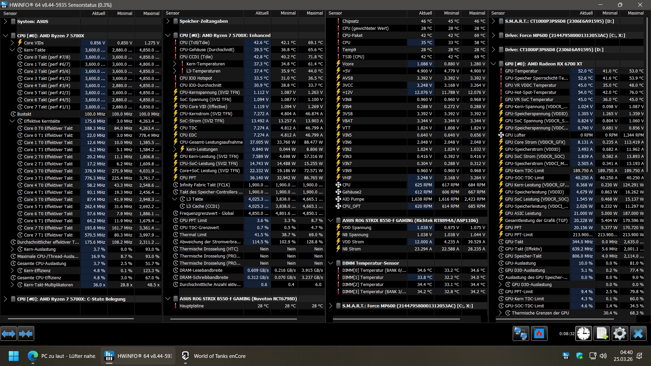Open World of Tanks enCore taskbar item
Viewport: 651px width, 366px height.
214,356
